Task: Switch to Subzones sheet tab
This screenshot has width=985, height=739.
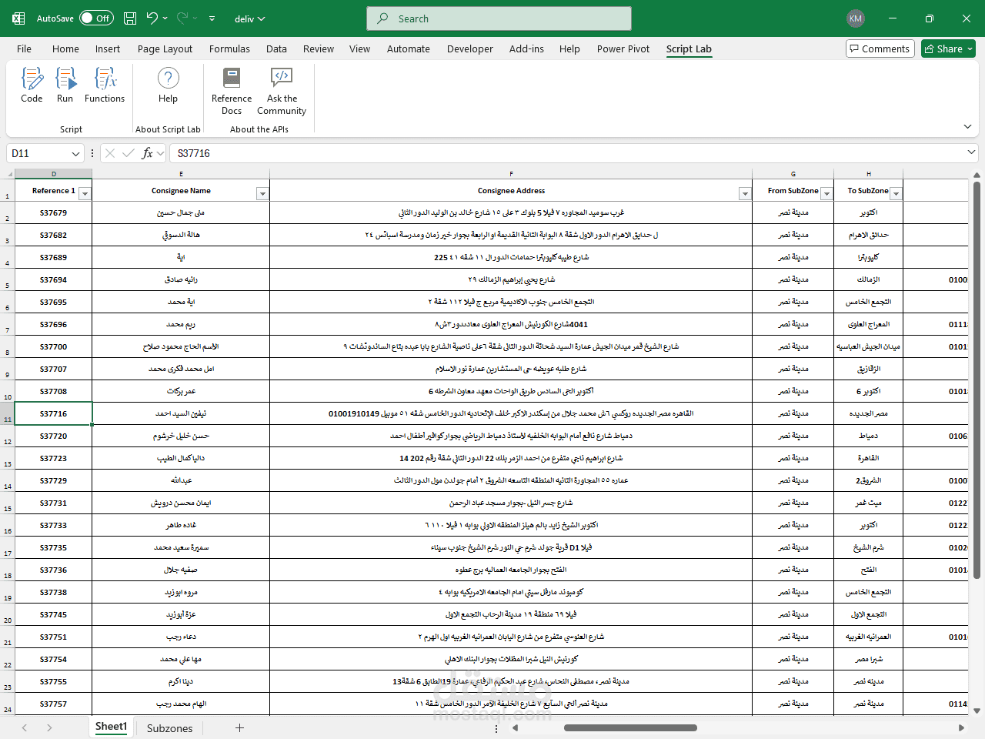Action: (169, 727)
